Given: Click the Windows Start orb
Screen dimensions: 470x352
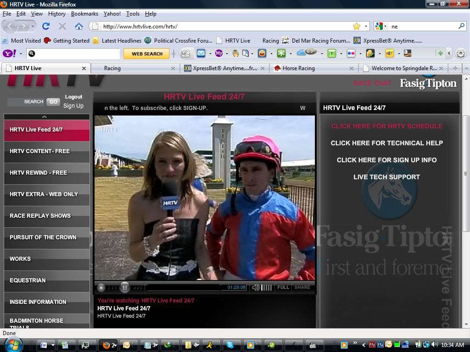Looking at the screenshot, I should pos(12,344).
